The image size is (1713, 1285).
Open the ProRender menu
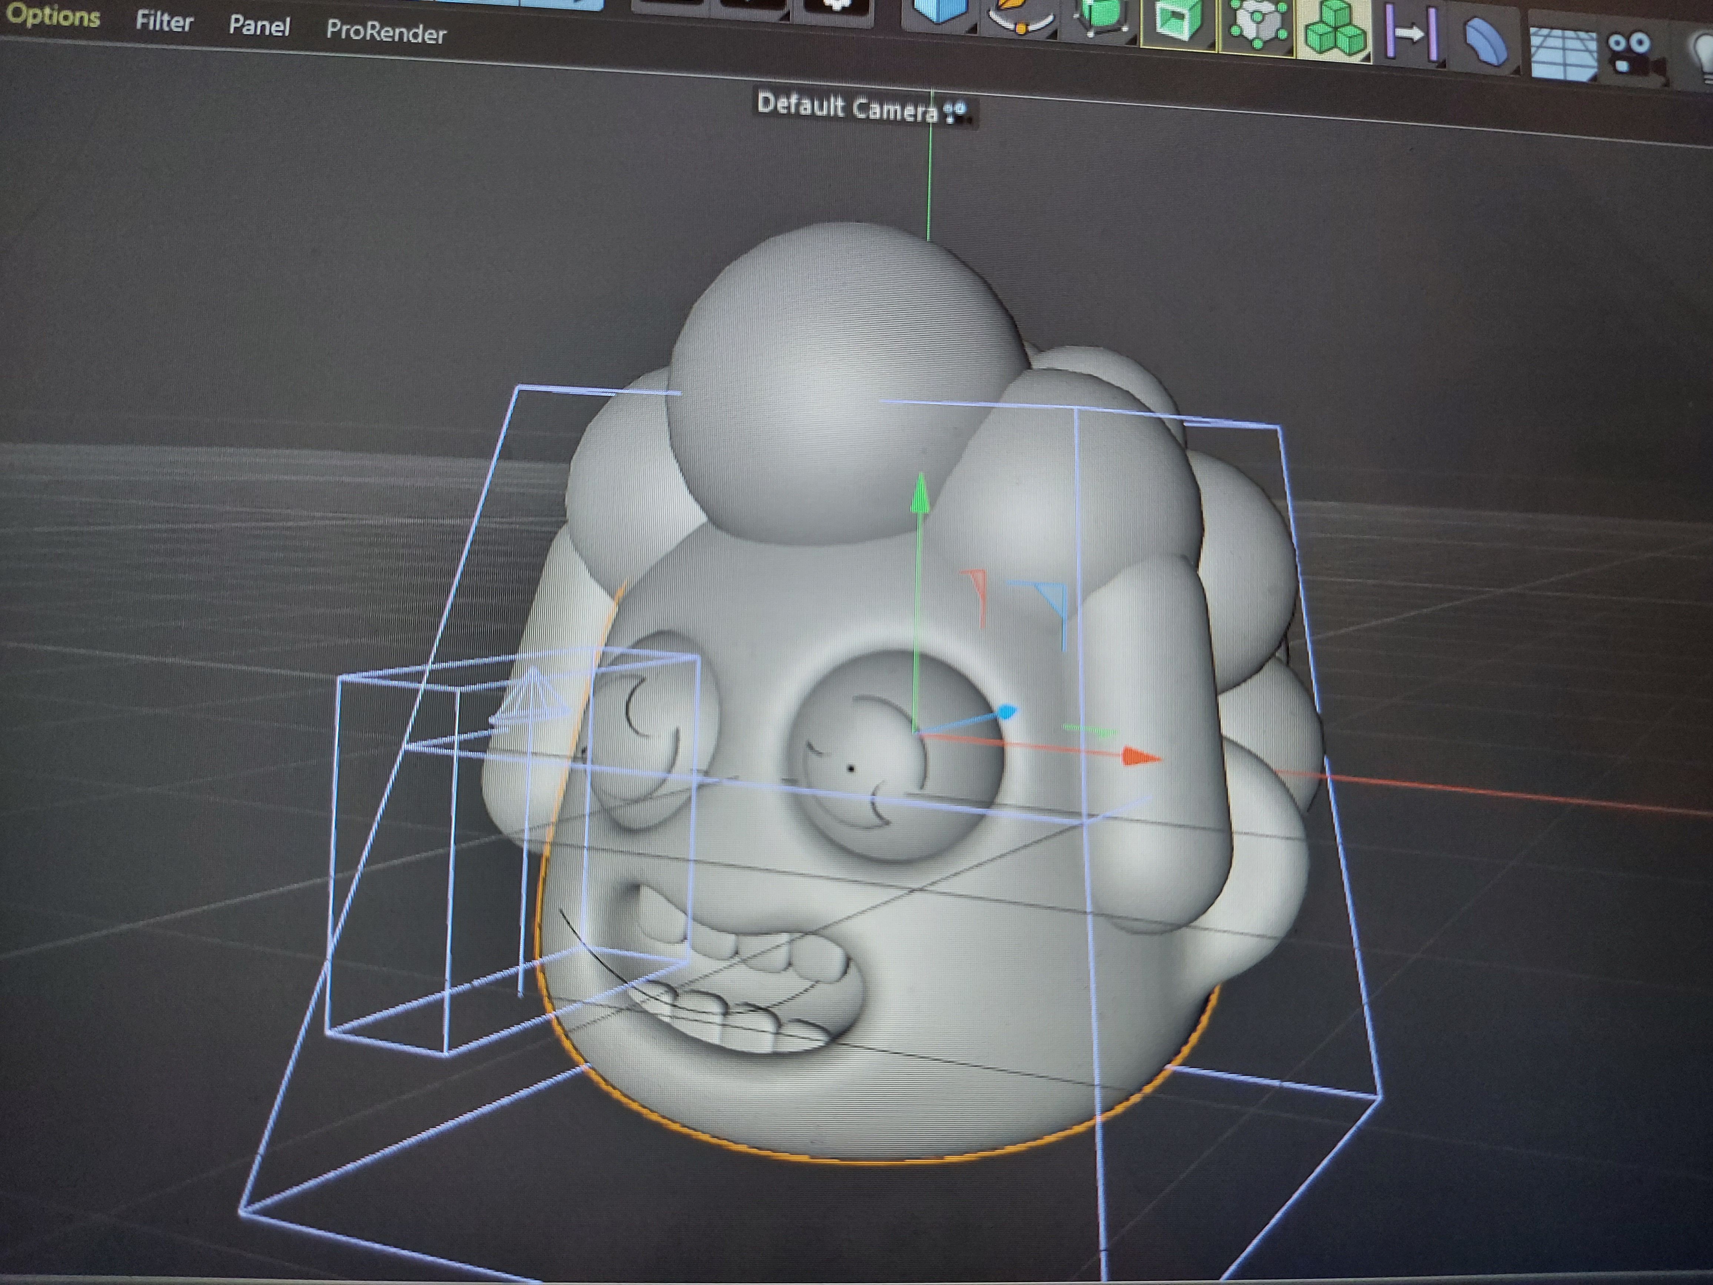pos(386,33)
